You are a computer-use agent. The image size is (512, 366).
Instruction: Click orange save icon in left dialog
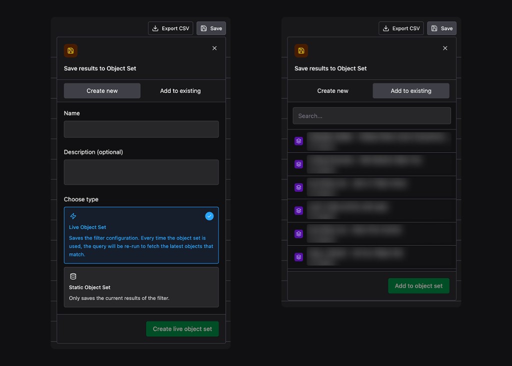pos(70,50)
